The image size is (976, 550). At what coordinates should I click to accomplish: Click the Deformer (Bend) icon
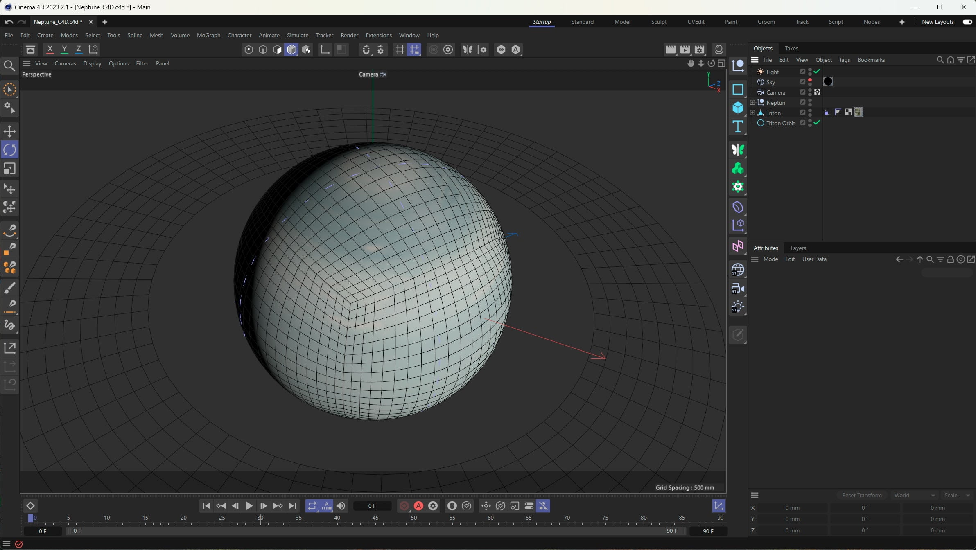[738, 207]
